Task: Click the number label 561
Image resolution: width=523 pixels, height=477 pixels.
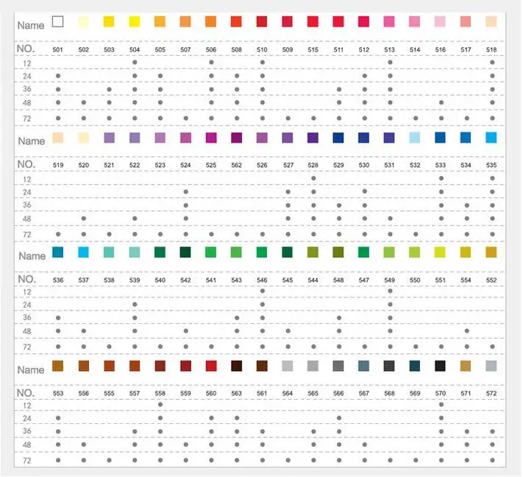Action: coord(262,393)
